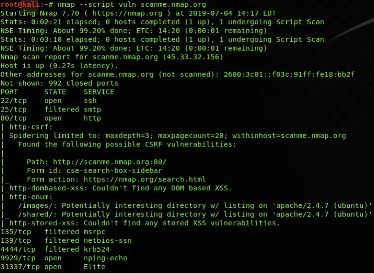Open the https://nmap.org/search.html form action link
Screen dimensions: 374x273
coord(145,179)
